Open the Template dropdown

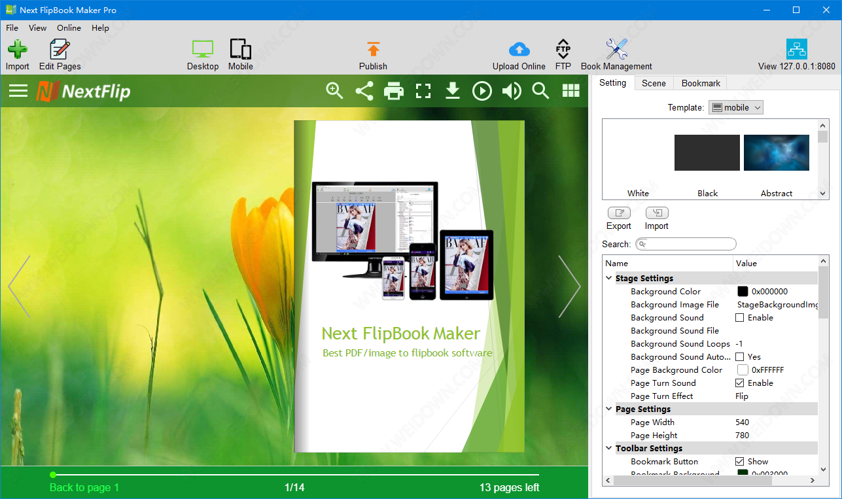tap(736, 107)
